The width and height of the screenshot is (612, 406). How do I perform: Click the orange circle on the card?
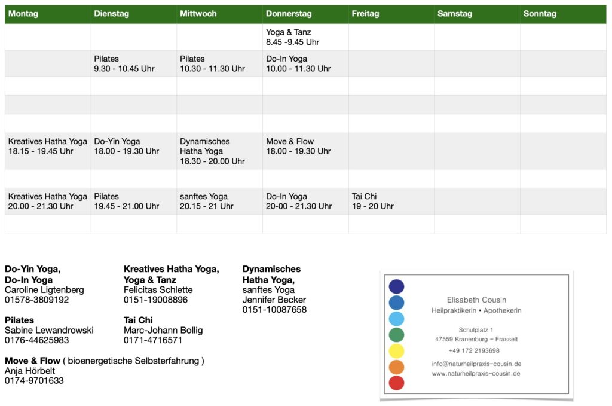point(396,367)
